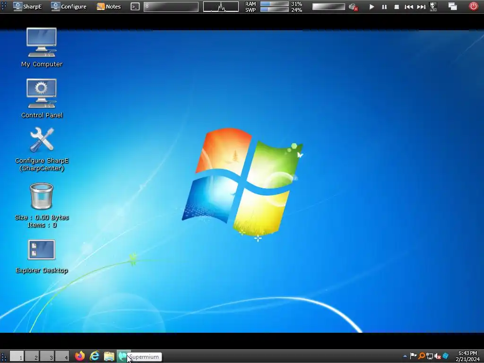
Task: Click the bottom bar grip dots handle
Action: pos(4,356)
